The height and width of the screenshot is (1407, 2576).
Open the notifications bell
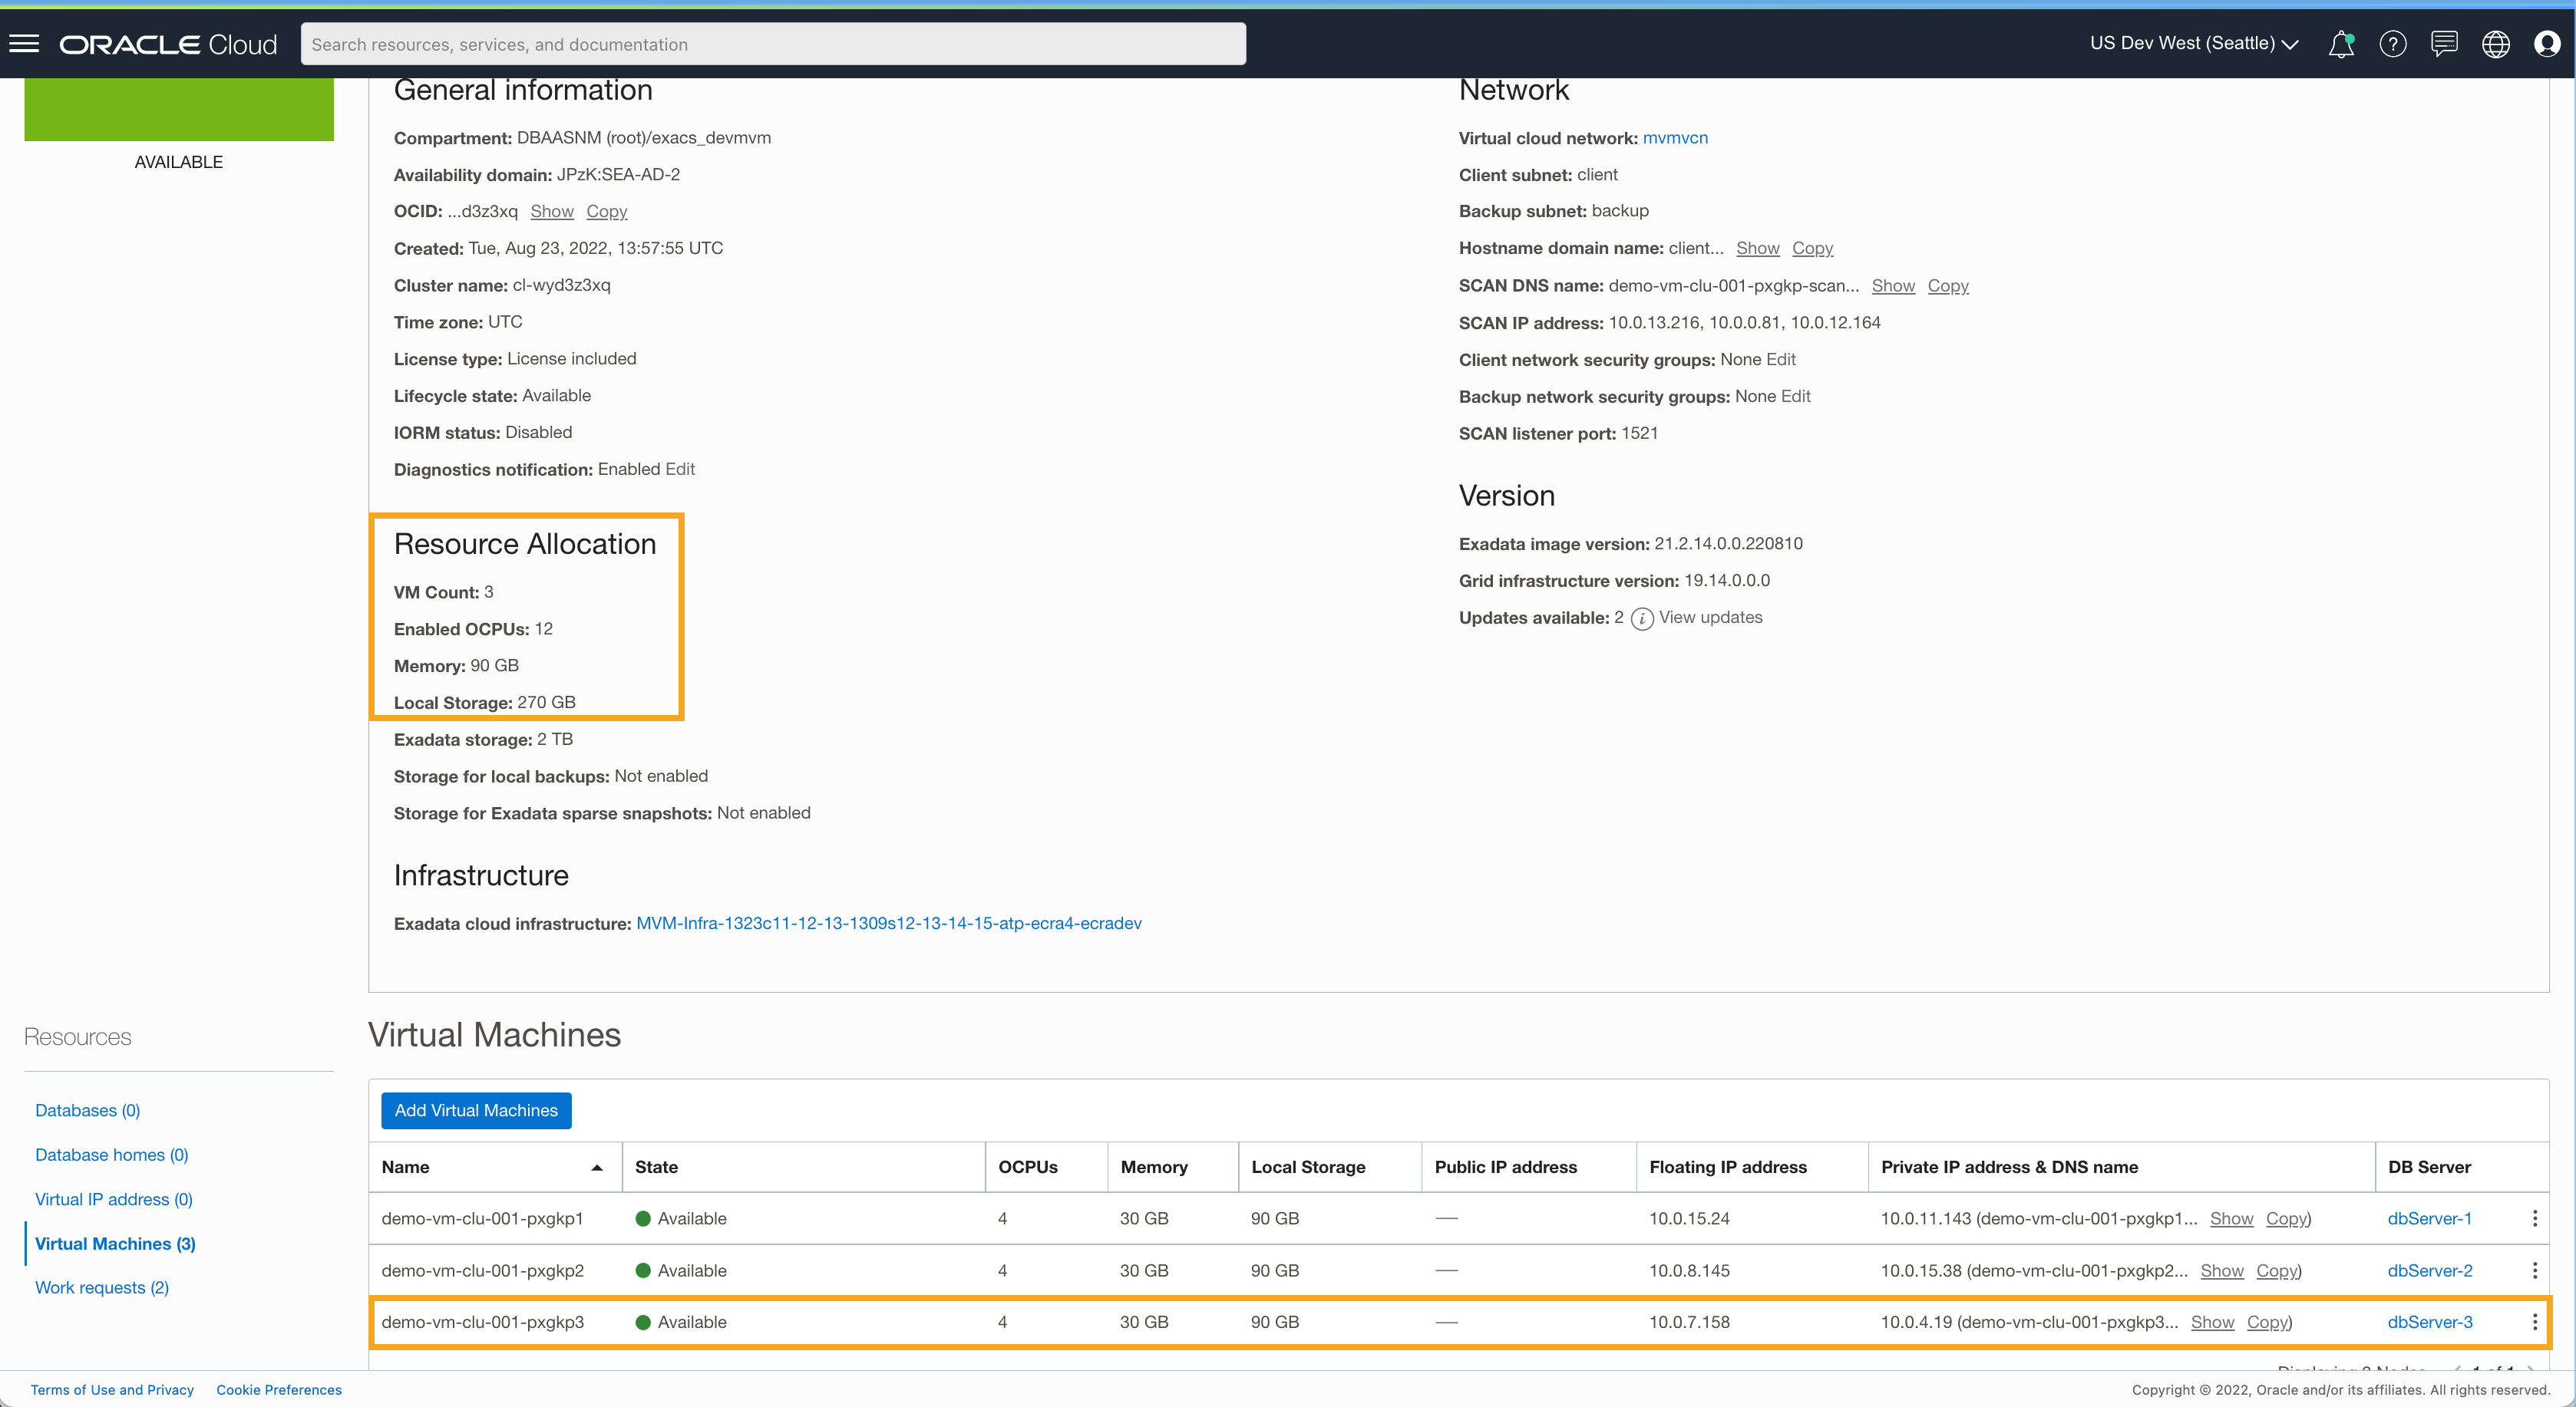tap(2340, 44)
